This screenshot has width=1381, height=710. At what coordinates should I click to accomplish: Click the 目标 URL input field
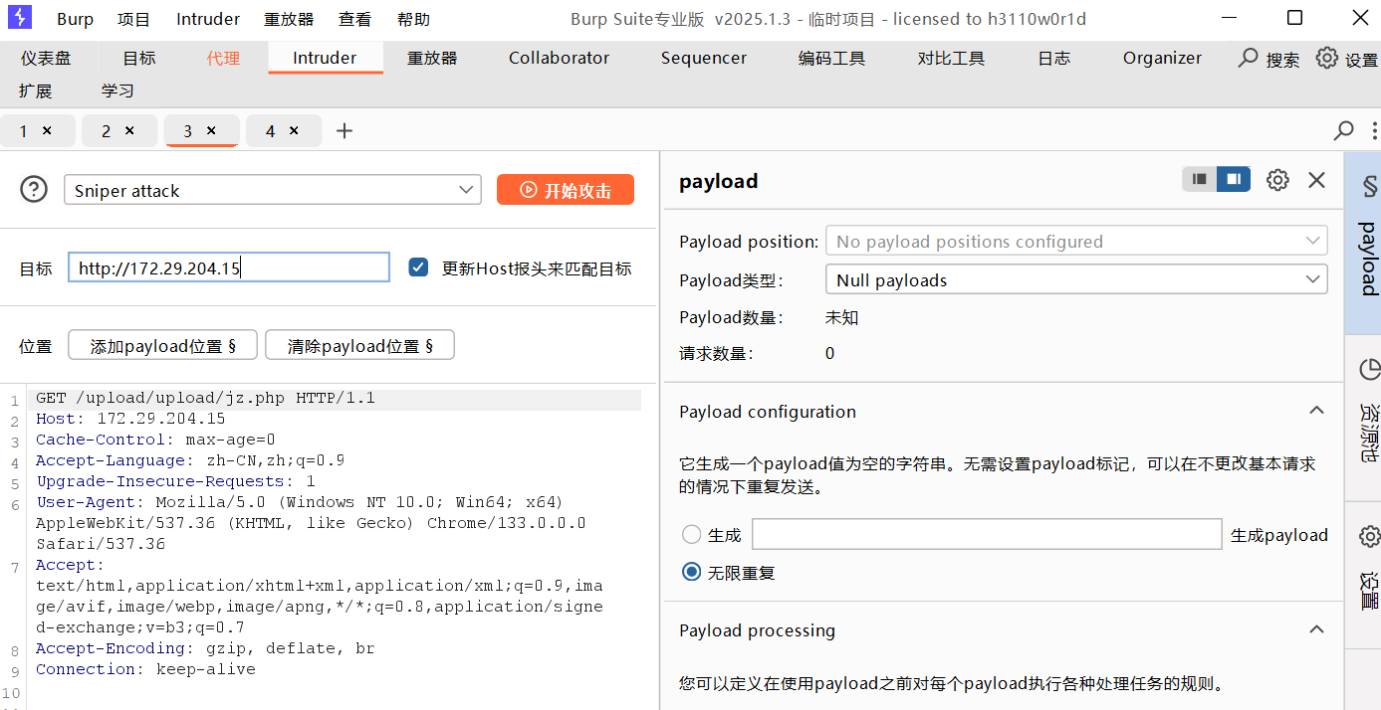228,267
